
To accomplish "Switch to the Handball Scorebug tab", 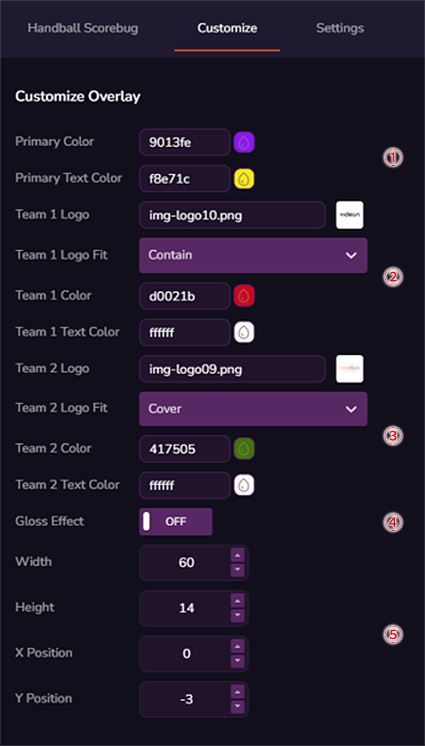I will [x=83, y=28].
